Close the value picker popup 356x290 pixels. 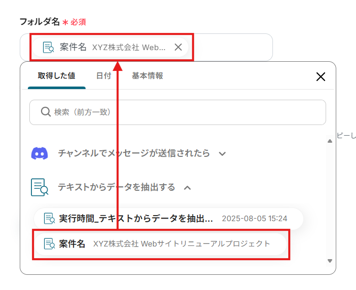tap(321, 77)
